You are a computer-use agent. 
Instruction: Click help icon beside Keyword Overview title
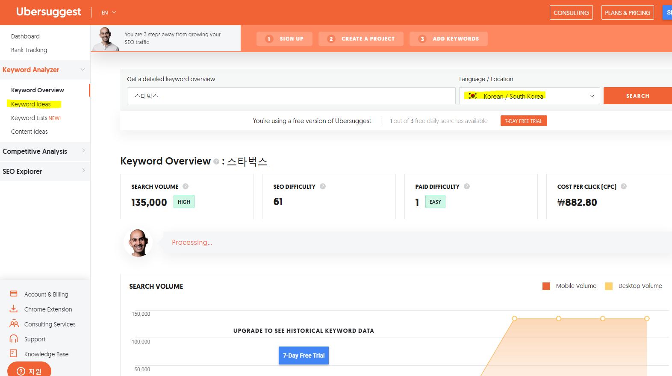click(216, 162)
